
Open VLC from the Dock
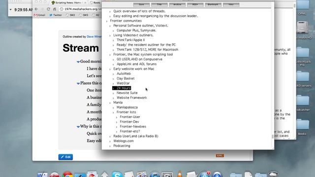180,174
